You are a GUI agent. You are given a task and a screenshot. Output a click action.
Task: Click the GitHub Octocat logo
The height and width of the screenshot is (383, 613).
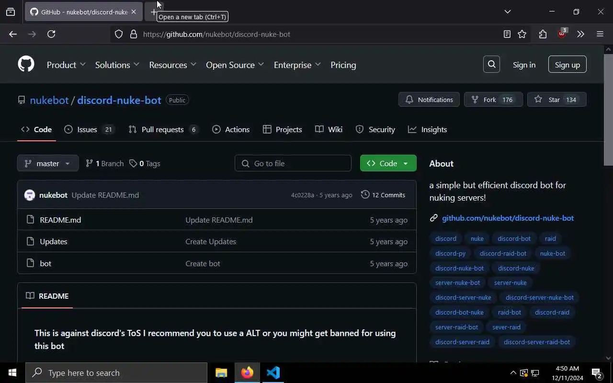click(x=26, y=64)
